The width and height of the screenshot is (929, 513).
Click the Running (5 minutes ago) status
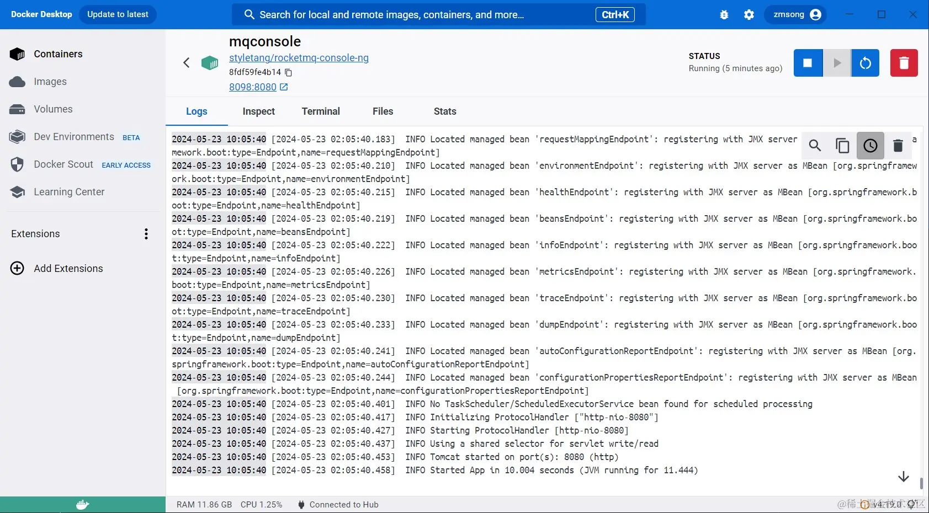[735, 68]
